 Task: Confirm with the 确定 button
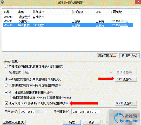coord(72,122)
